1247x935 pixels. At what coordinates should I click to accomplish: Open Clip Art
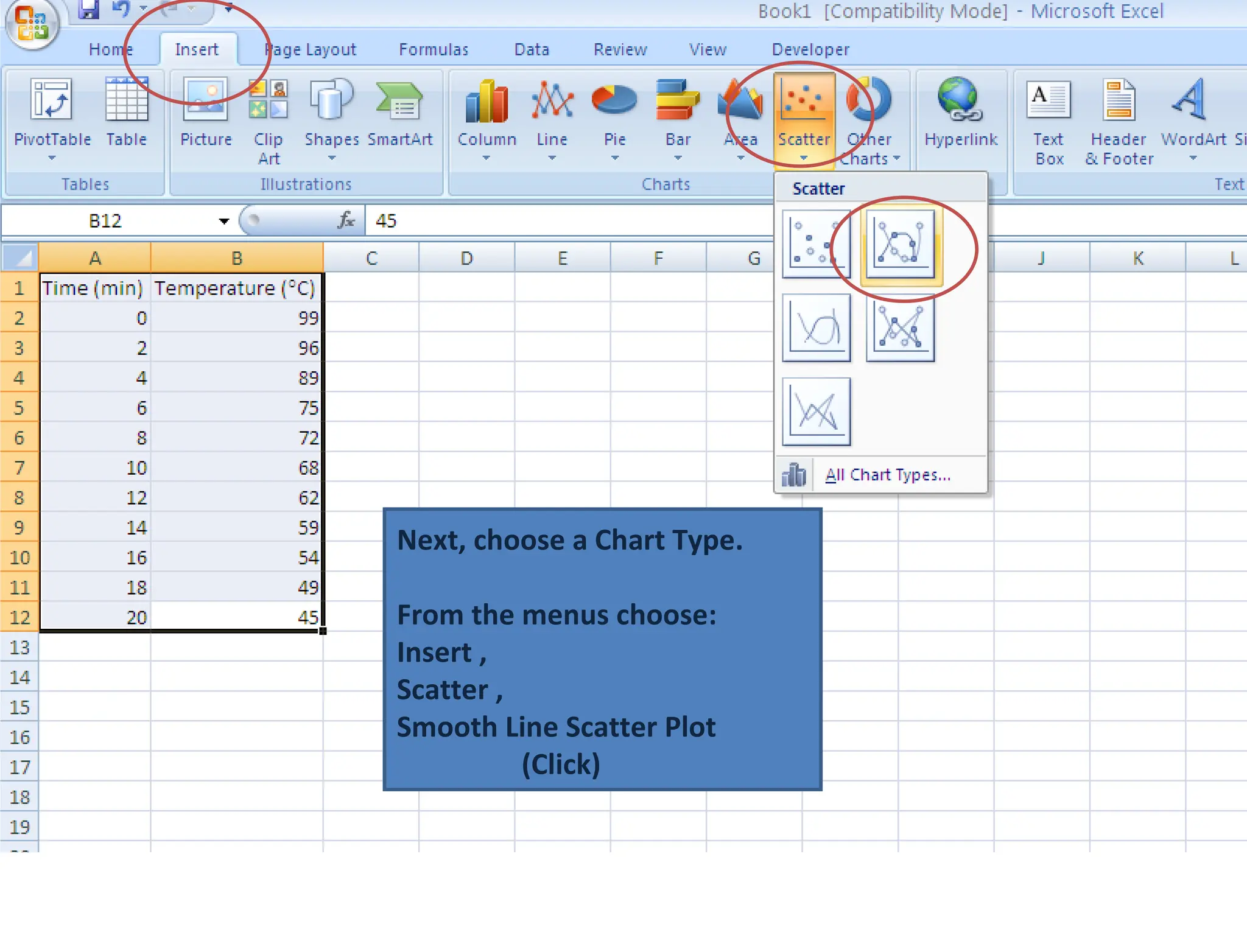[269, 122]
